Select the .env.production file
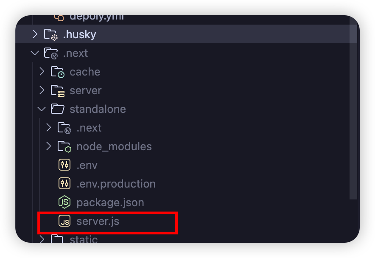375x258 pixels. tap(116, 184)
